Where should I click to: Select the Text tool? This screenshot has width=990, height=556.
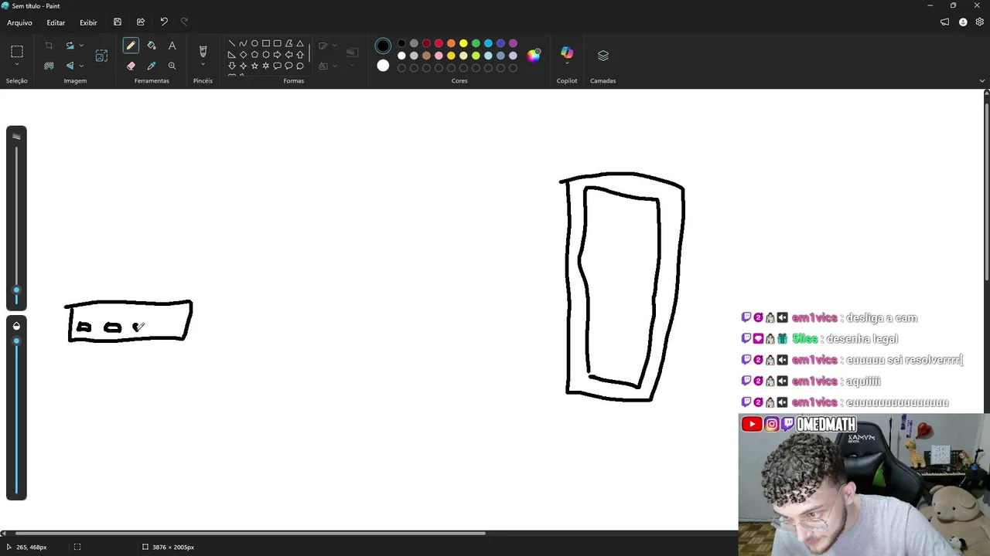(172, 46)
